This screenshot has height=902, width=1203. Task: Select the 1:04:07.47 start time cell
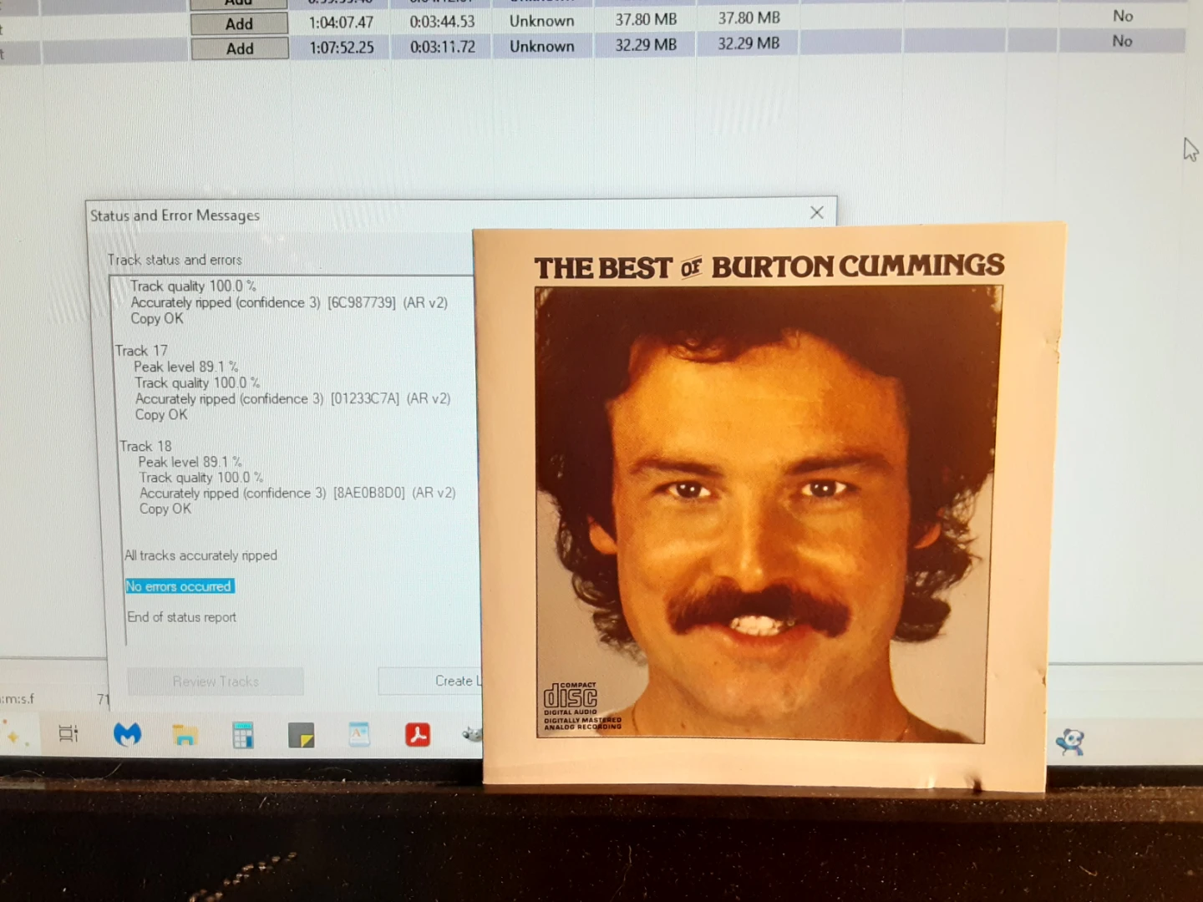pyautogui.click(x=341, y=23)
